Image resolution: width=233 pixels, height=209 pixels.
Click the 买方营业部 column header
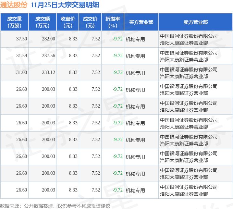click(141, 22)
